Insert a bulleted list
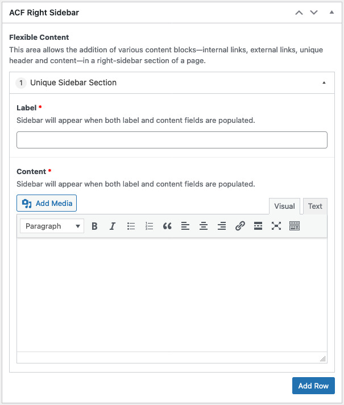 coord(131,226)
